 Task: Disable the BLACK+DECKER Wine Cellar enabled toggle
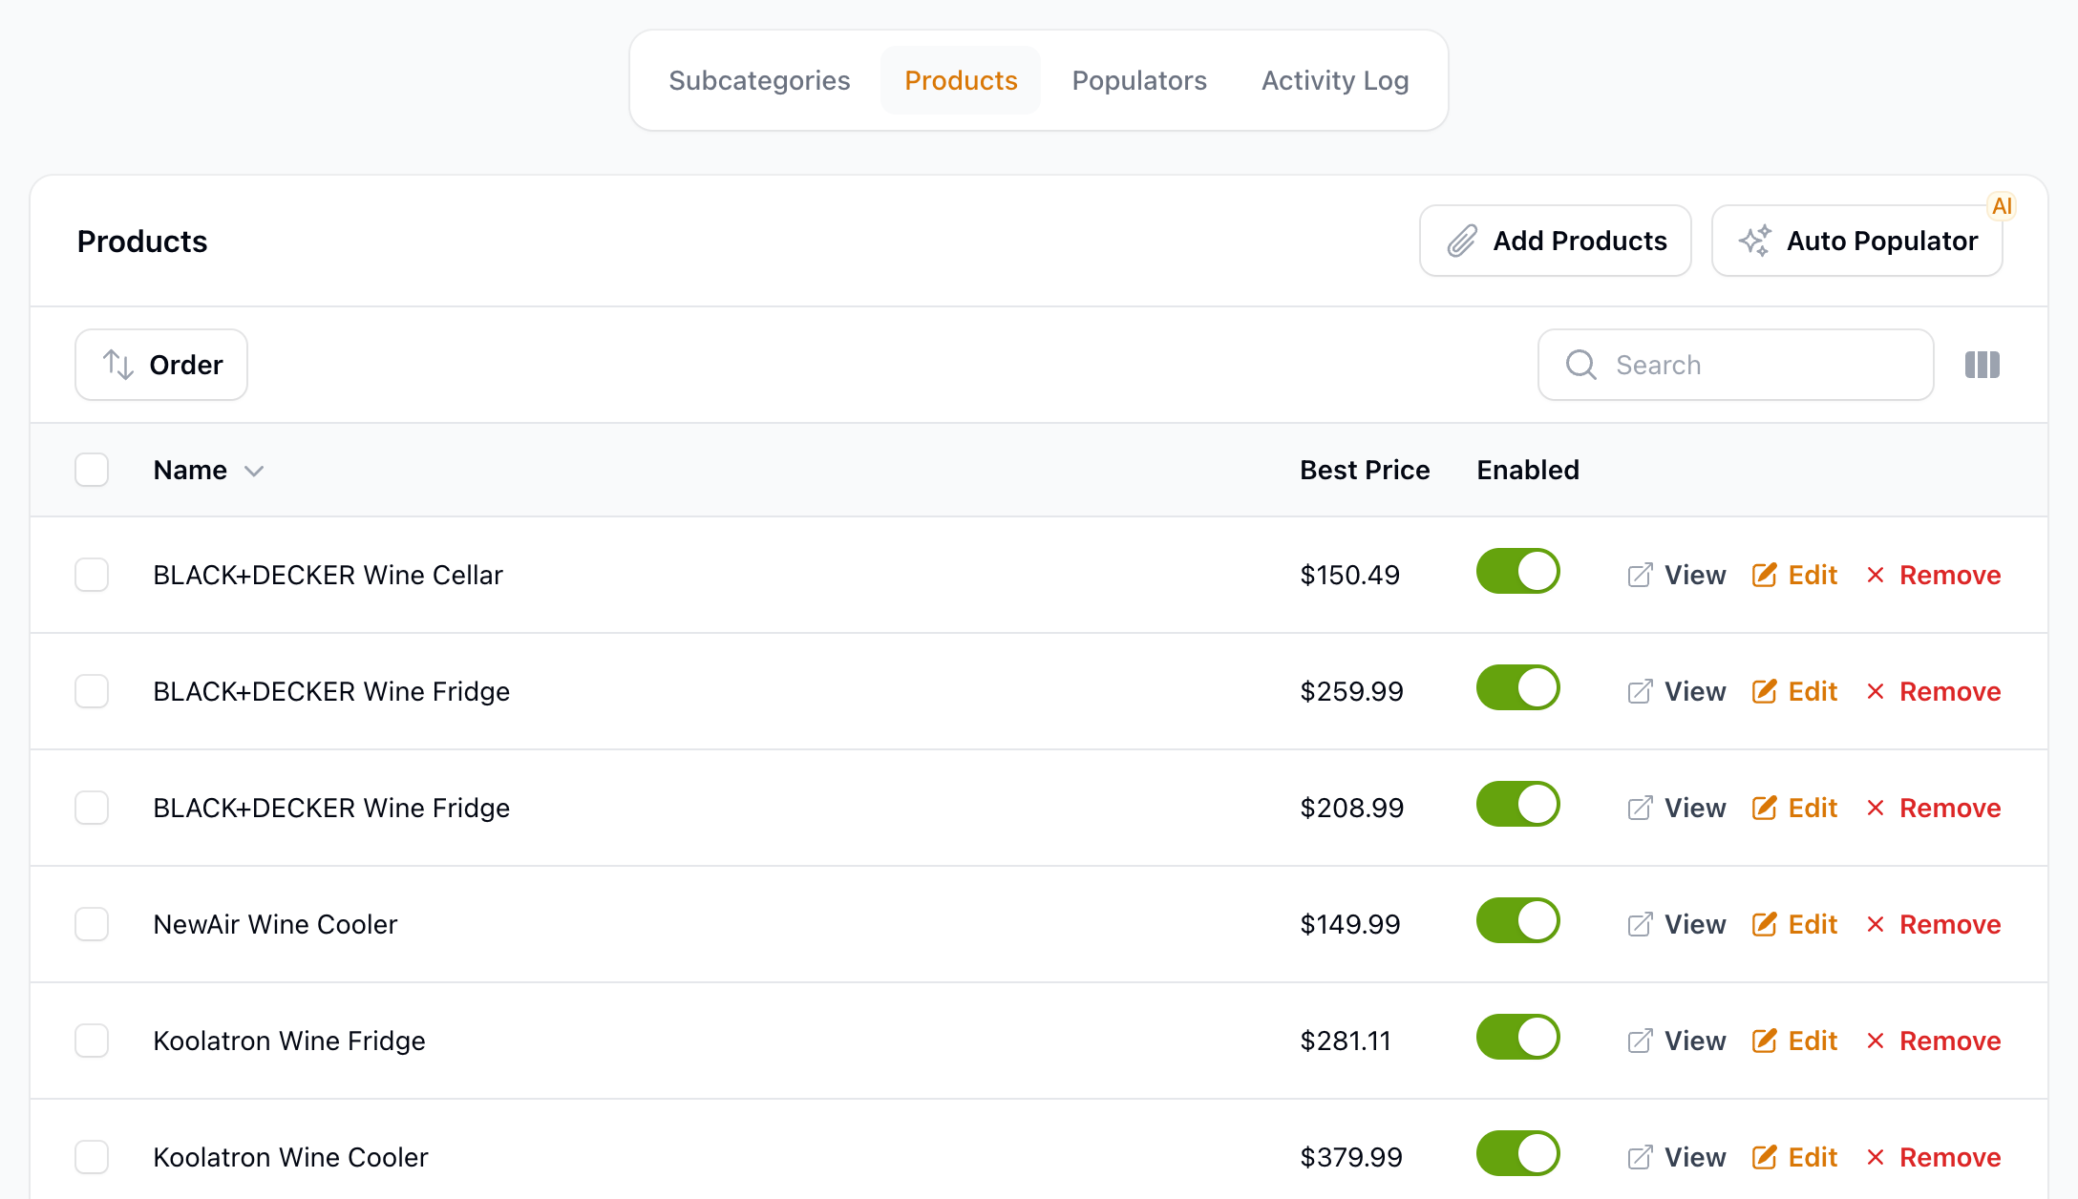tap(1517, 571)
